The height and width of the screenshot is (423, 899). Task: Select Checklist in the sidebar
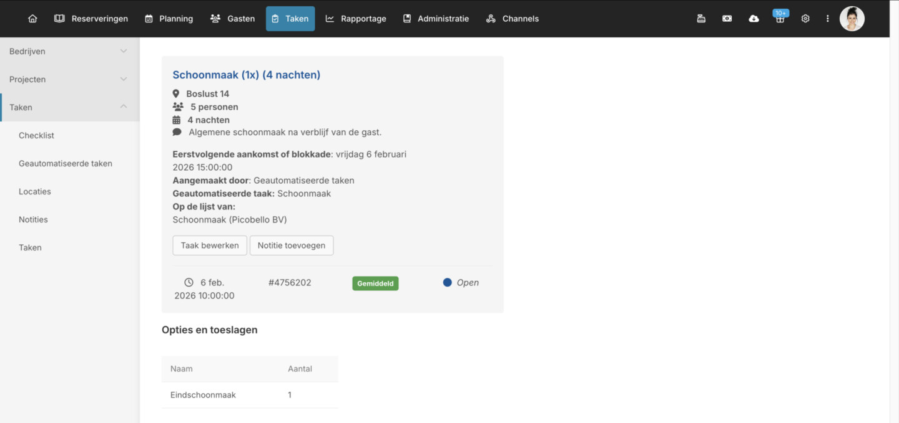36,135
